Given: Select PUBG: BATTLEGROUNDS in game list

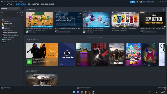Looking at the screenshot, I should [11, 33].
